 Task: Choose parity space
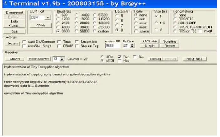pyautogui.click(x=136, y=31)
